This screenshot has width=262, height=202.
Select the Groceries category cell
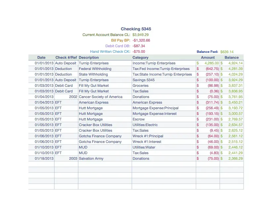(x=141, y=85)
